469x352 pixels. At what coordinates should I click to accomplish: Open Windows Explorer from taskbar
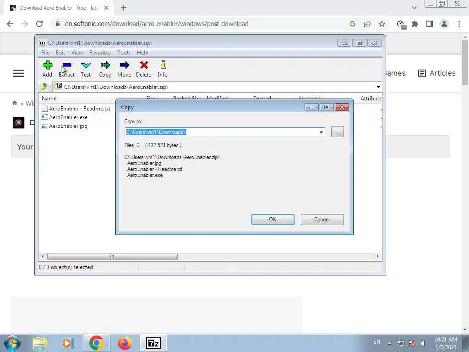pos(40,343)
